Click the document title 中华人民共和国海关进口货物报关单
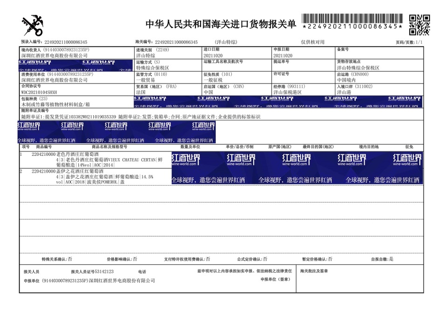 coord(221,24)
